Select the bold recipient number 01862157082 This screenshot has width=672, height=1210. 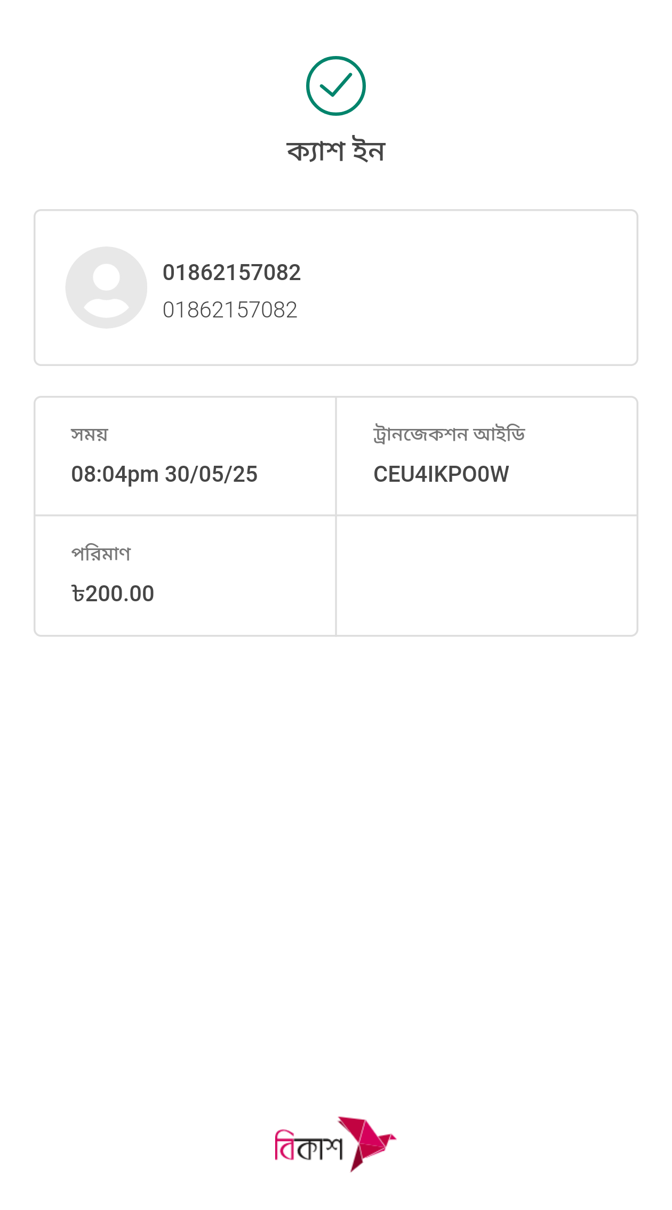tap(231, 273)
